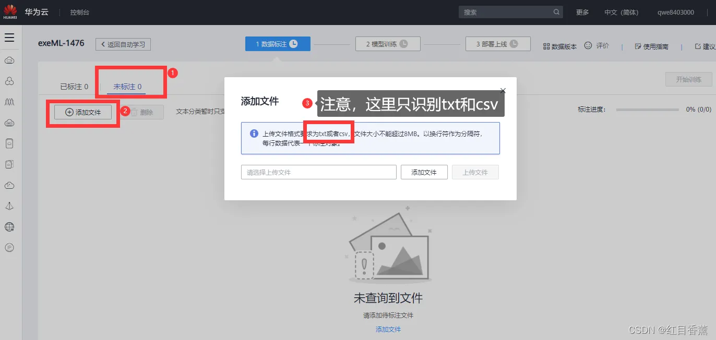Open the 数据版本 grid icon

point(546,46)
